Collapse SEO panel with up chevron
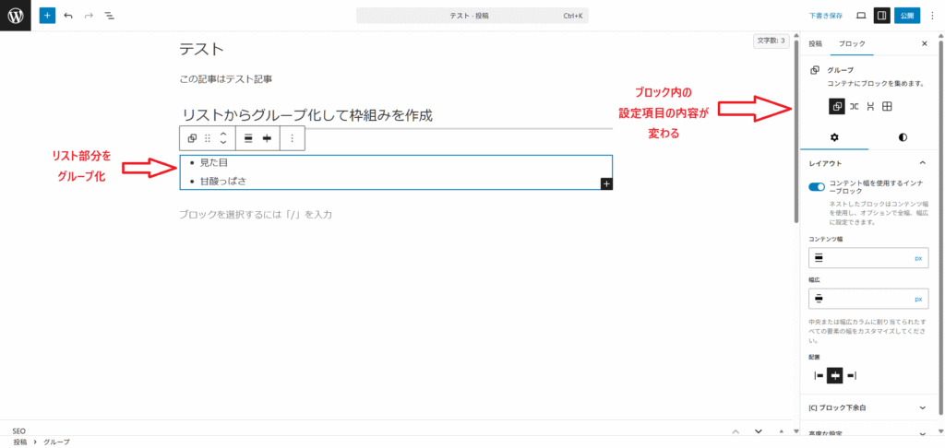945x448 pixels. 736,431
